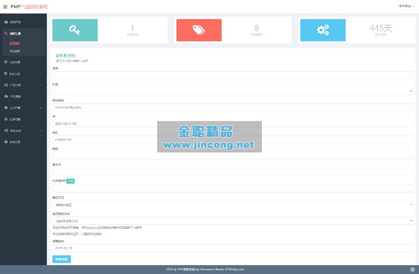The height and width of the screenshot is (274, 419).
Task: Focus the 电话 phone input field
Action: tap(233, 156)
